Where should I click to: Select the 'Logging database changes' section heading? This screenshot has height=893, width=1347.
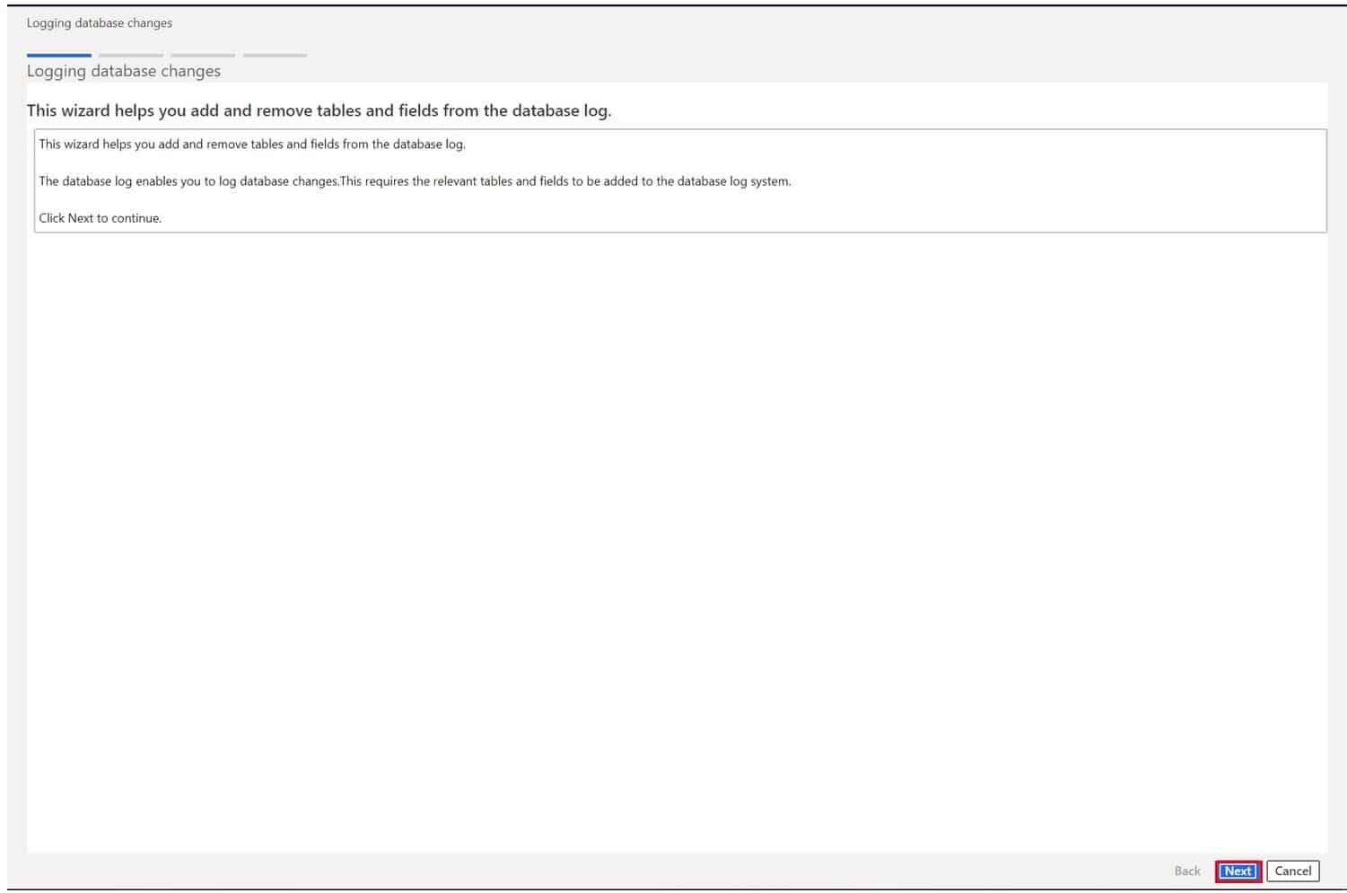(123, 71)
